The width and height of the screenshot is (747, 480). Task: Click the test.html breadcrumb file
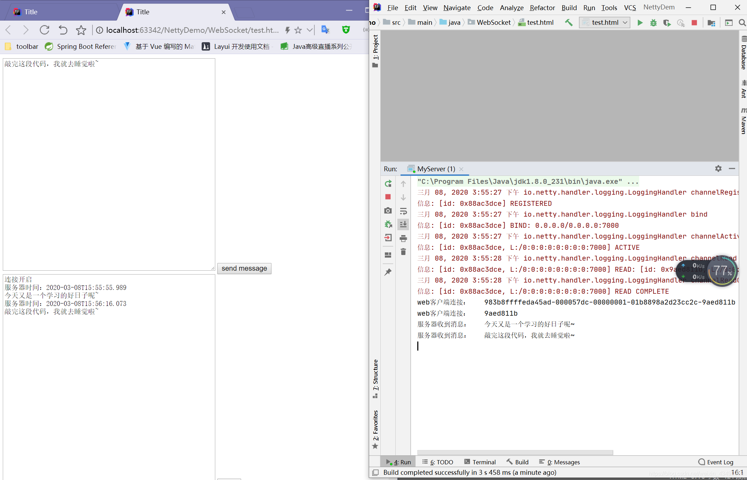[x=536, y=22]
